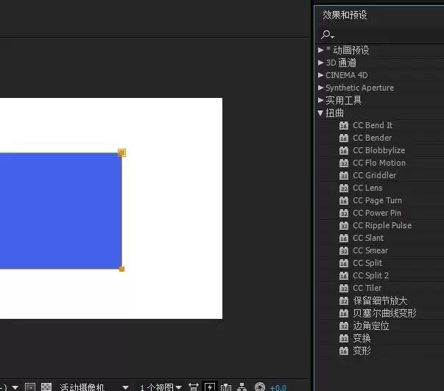Select the 效果和预设 panel tab
444x391 pixels.
tap(345, 15)
